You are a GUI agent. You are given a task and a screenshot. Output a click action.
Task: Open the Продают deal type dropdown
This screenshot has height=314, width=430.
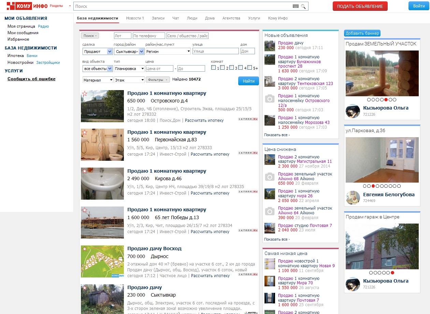[x=98, y=51]
